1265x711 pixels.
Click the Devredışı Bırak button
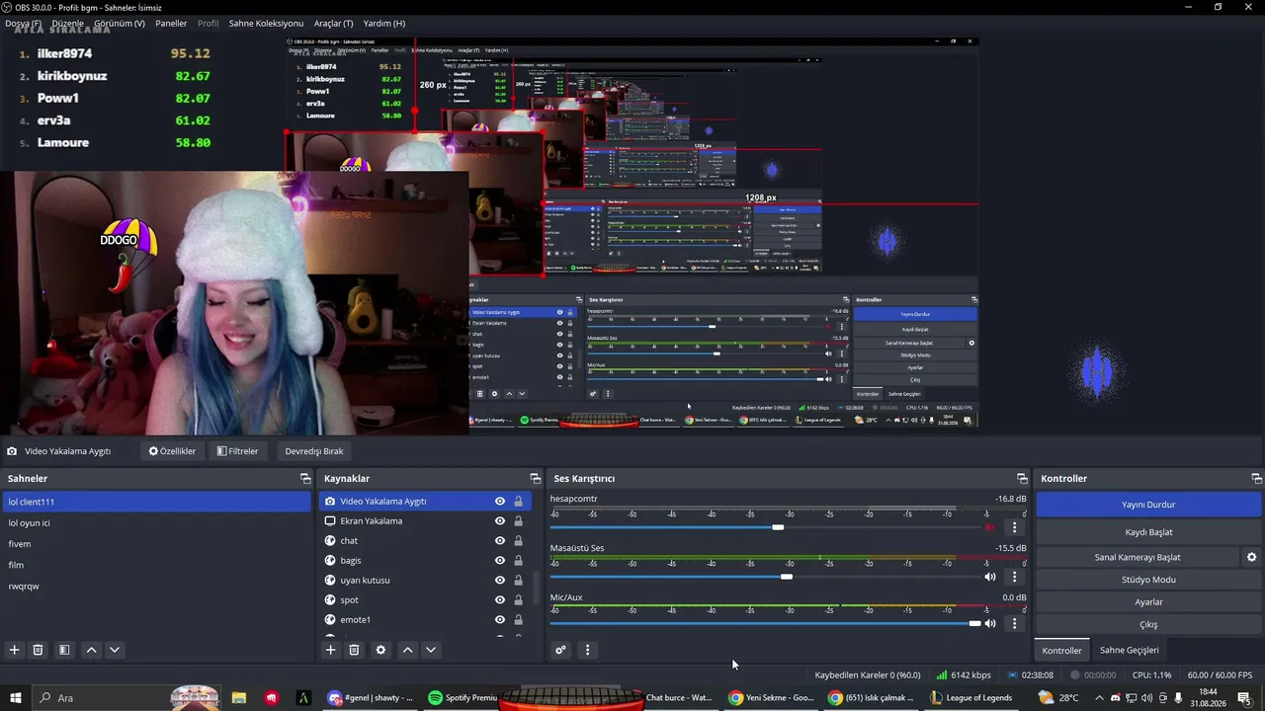[x=314, y=451]
